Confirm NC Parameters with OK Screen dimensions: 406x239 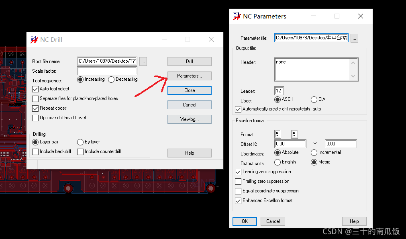click(245, 221)
